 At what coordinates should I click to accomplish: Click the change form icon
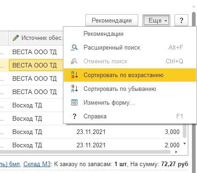pos(74,102)
